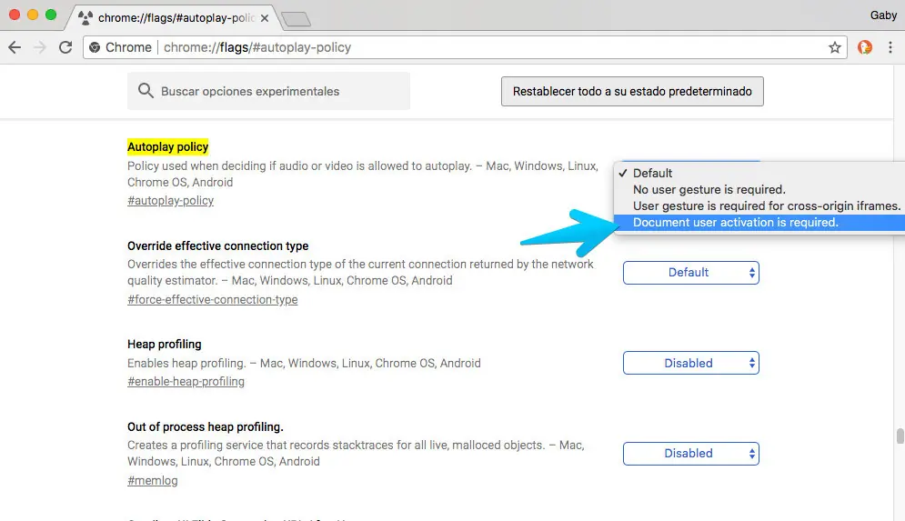Click the Gaby profile button
Viewport: 905px width, 521px height.
(x=883, y=15)
